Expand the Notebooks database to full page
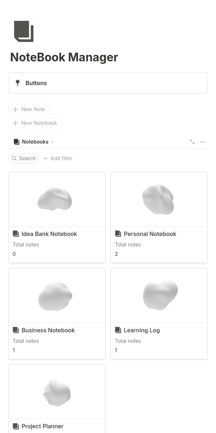 tap(192, 142)
